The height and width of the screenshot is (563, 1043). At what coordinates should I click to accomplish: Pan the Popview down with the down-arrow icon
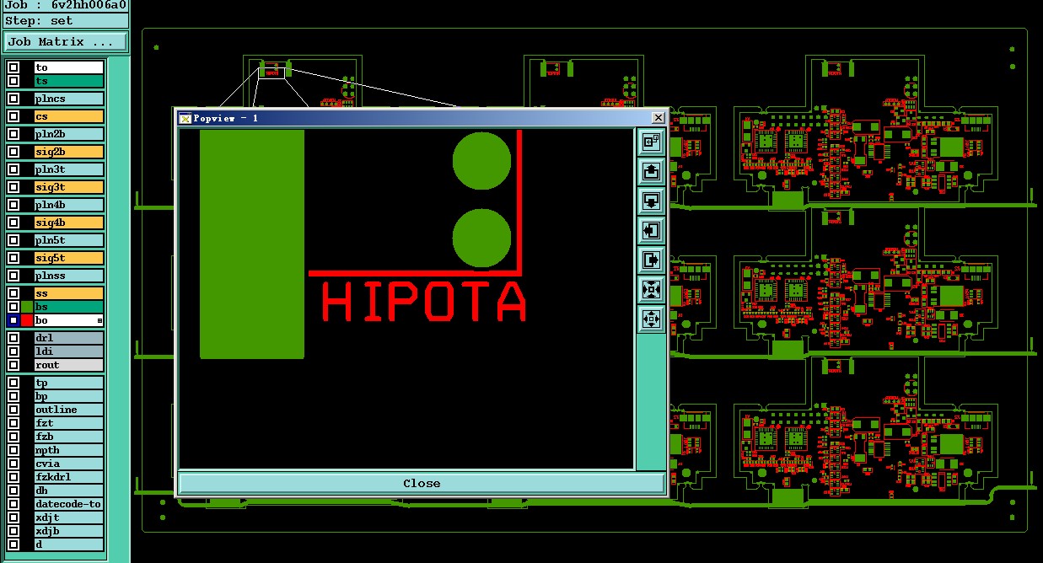(651, 201)
